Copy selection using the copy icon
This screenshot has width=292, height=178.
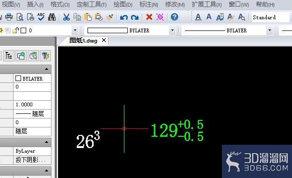(x=77, y=17)
